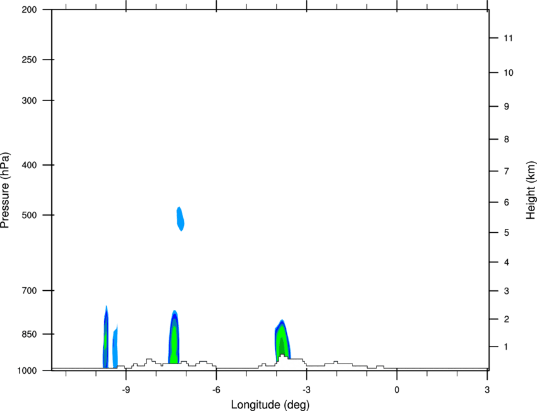The image size is (537, 411).
Task: Select the 1000 pressure tick label
Action: [x=27, y=371]
